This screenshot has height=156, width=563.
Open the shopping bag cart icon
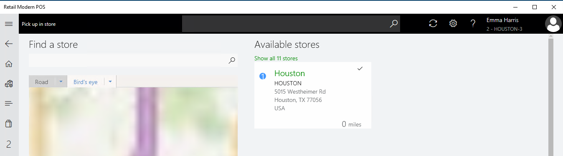pos(9,124)
